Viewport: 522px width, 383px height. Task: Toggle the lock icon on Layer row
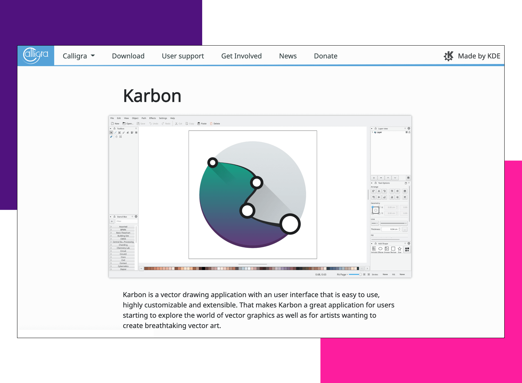point(409,132)
